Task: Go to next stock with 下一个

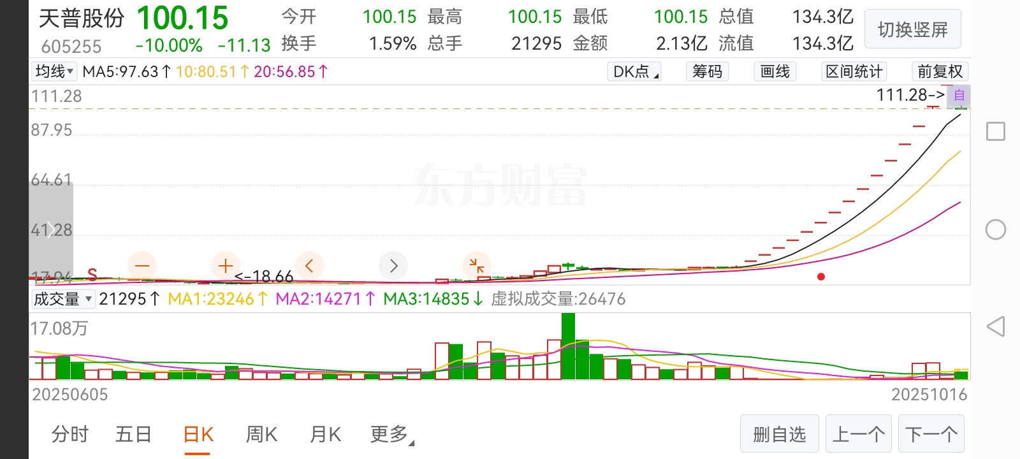Action: pyautogui.click(x=931, y=435)
